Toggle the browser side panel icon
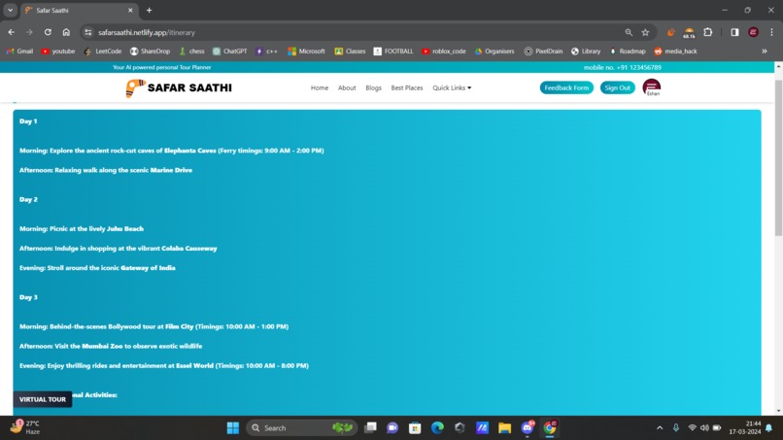The width and height of the screenshot is (783, 440). click(734, 32)
